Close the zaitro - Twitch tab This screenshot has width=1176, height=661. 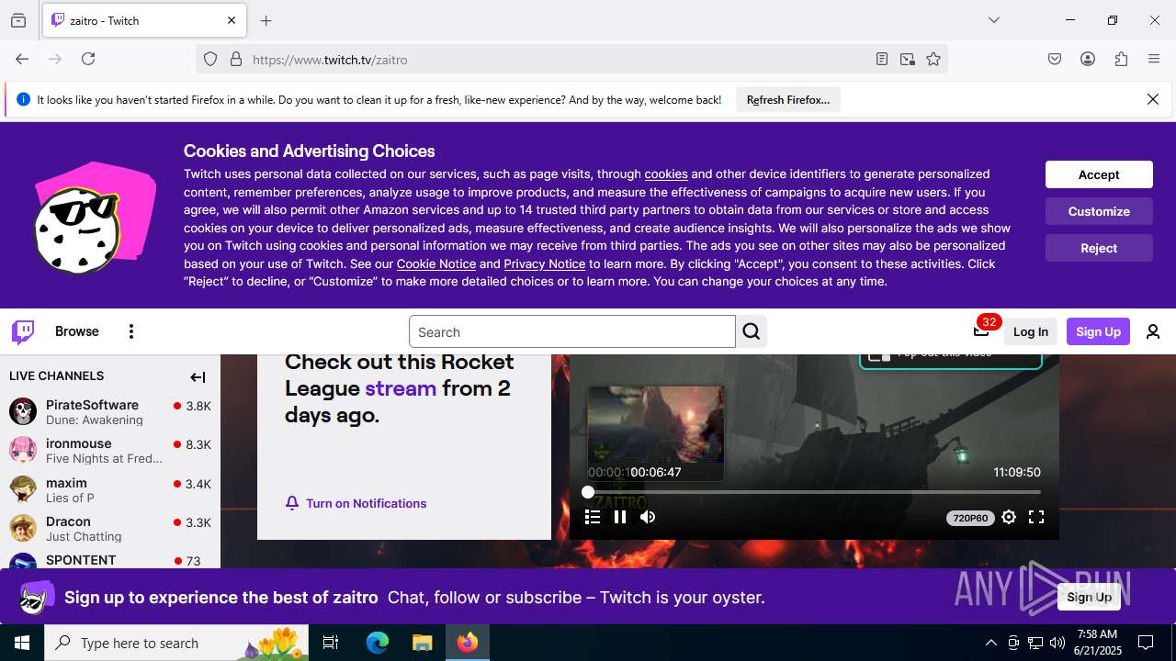[232, 20]
